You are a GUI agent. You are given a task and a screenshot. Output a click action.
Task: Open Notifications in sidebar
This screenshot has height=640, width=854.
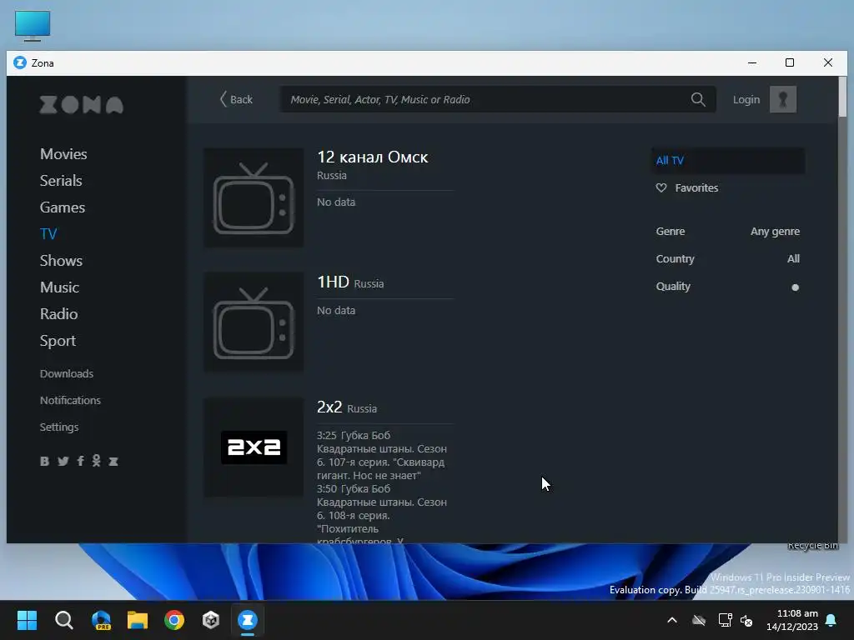tap(70, 400)
